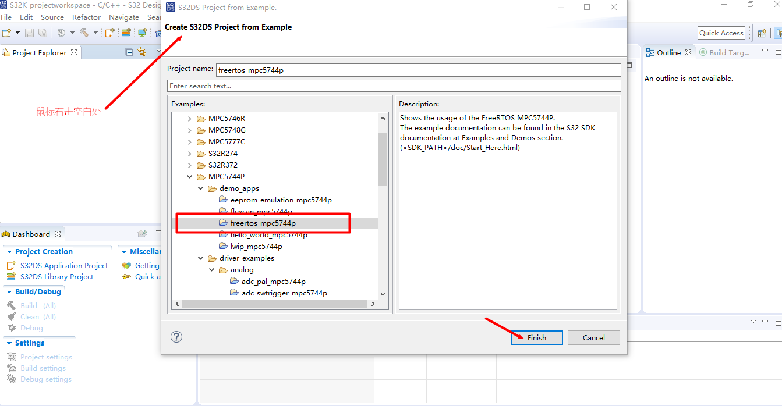Open the Navigate menu
The width and height of the screenshot is (782, 406).
point(124,17)
